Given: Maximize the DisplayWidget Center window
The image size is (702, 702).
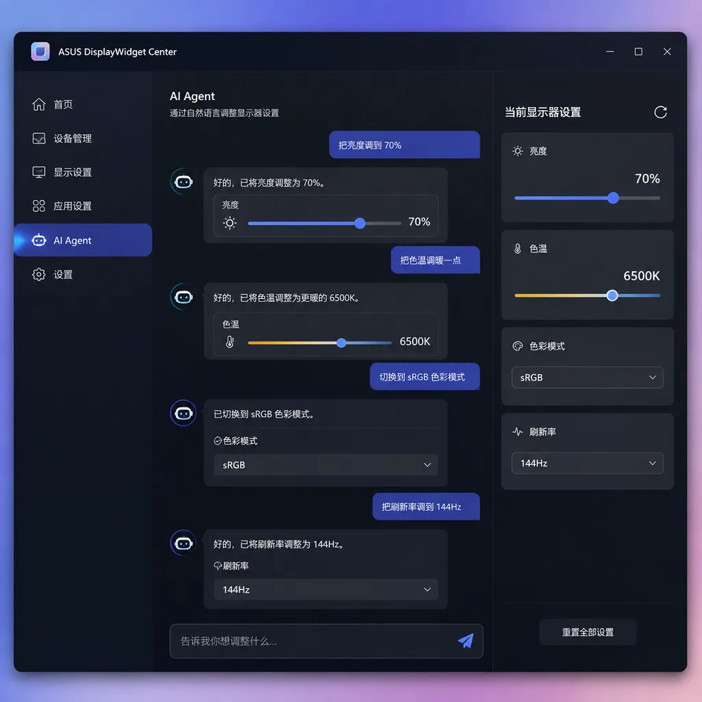Looking at the screenshot, I should pyautogui.click(x=638, y=51).
